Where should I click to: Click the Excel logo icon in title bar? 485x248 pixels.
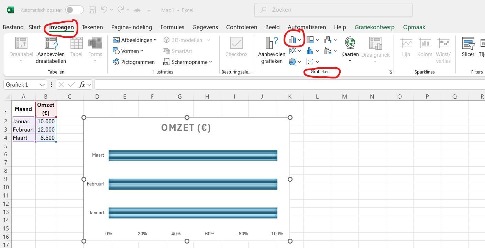point(10,10)
